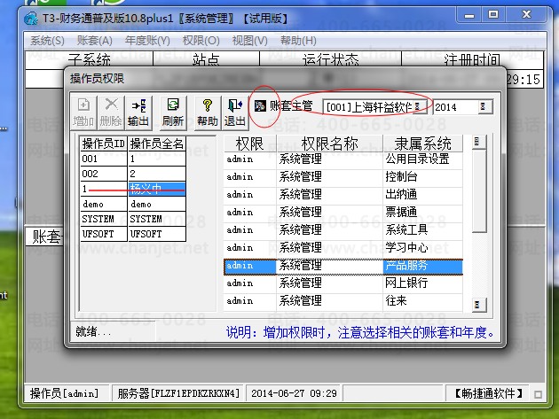Click the 操作员[admin] status bar entry
The width and height of the screenshot is (559, 419).
pyautogui.click(x=66, y=393)
